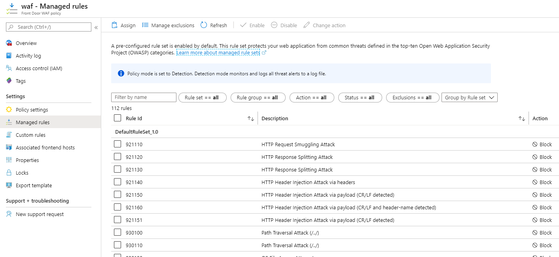
Task: Click the Tags icon in sidebar
Action: [9, 81]
